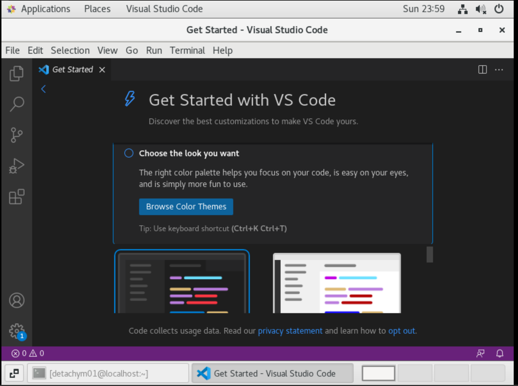Screen dimensions: 518x386
Task: Open the Visual Studio Code app menu in panel
Action: coord(164,9)
